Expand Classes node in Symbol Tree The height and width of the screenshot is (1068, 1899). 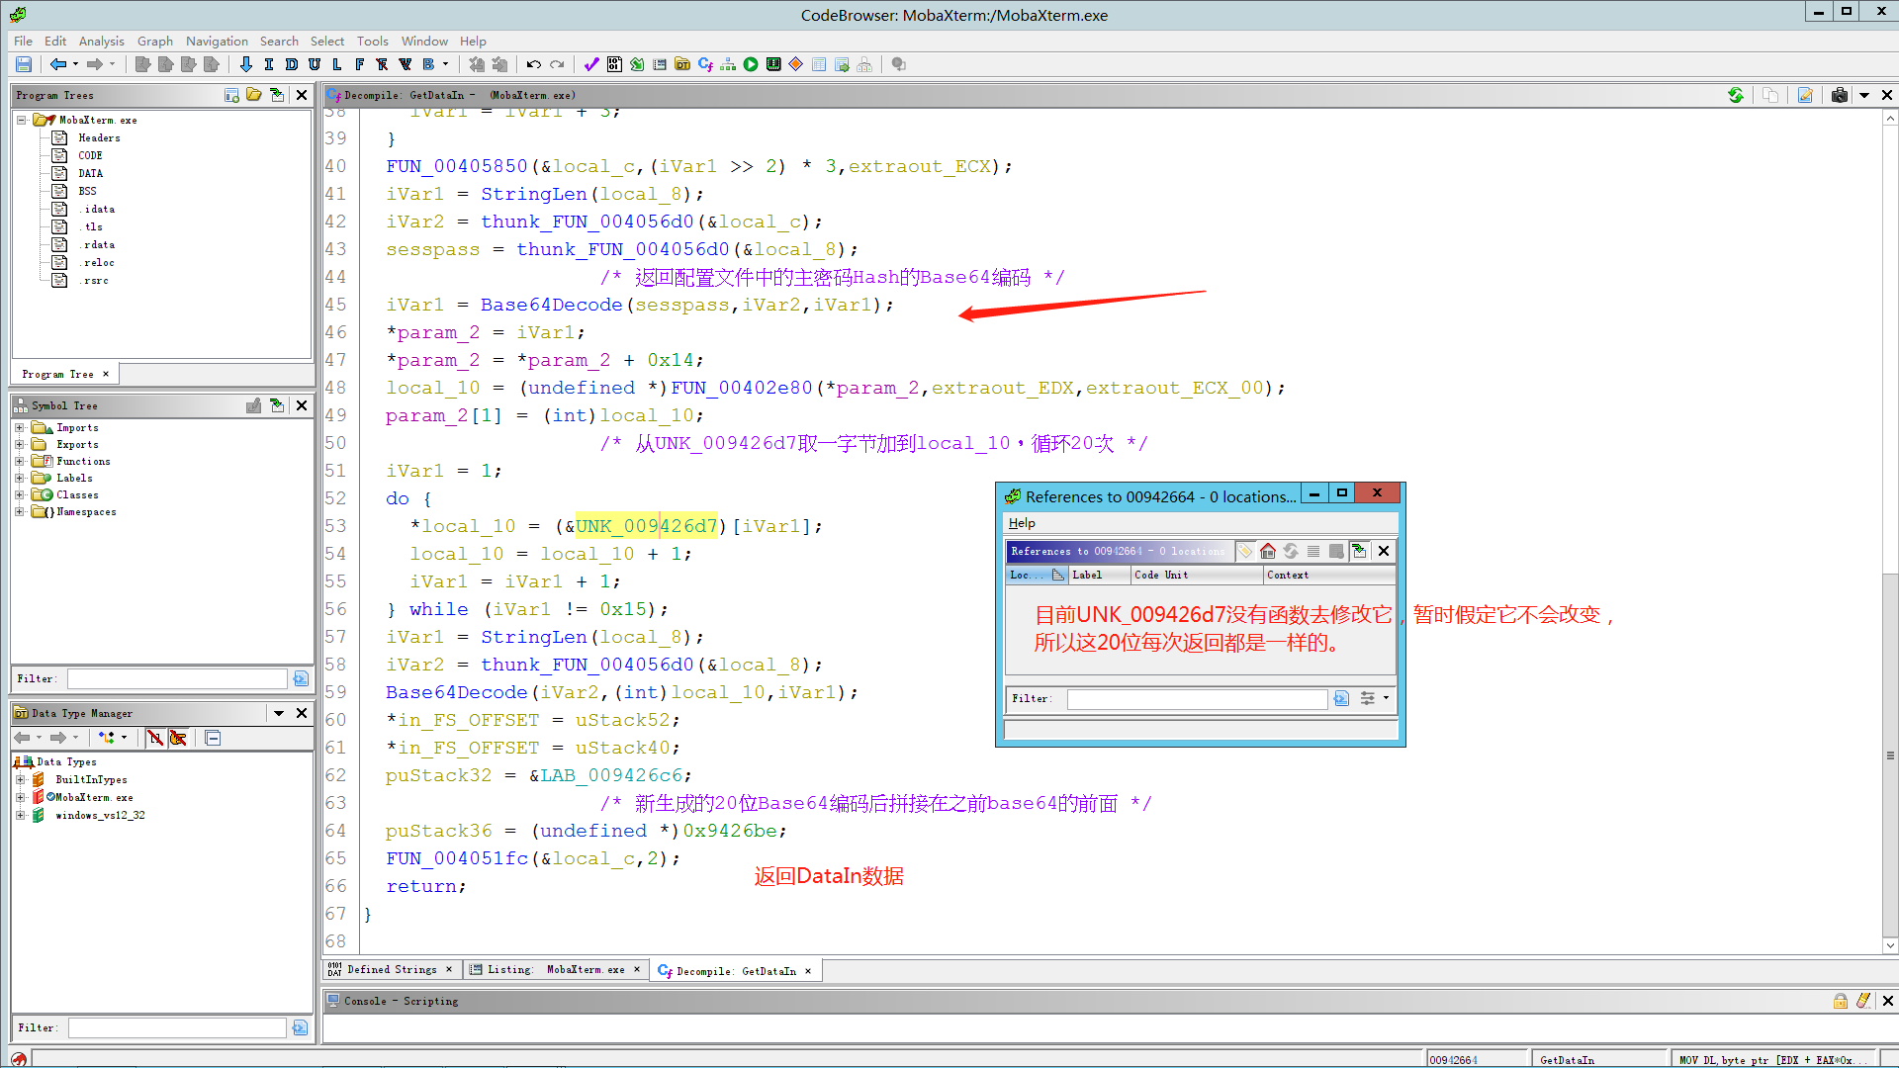19,494
